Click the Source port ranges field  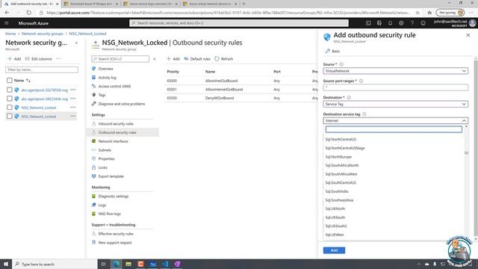coord(395,87)
